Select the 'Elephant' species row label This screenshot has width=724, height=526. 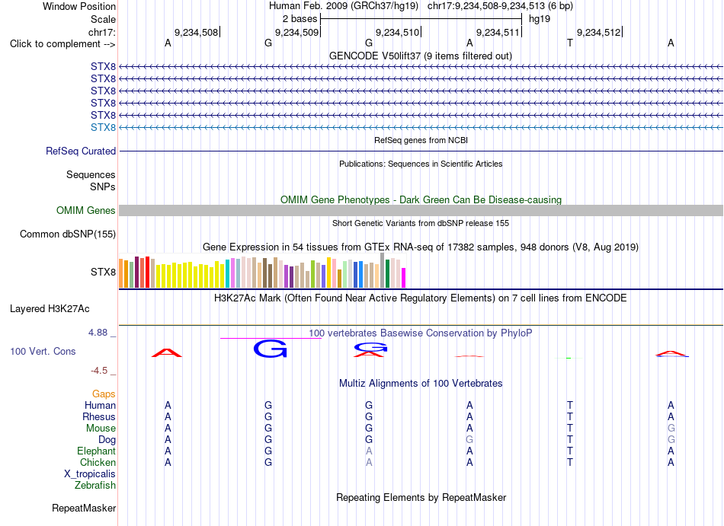[x=97, y=451]
